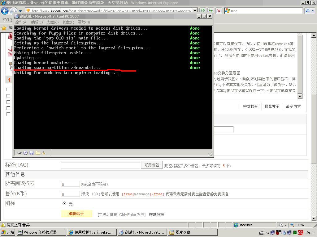Switch to 测试机 Virtual PC taskbar button
This screenshot has height=237, width=317.
142,232
